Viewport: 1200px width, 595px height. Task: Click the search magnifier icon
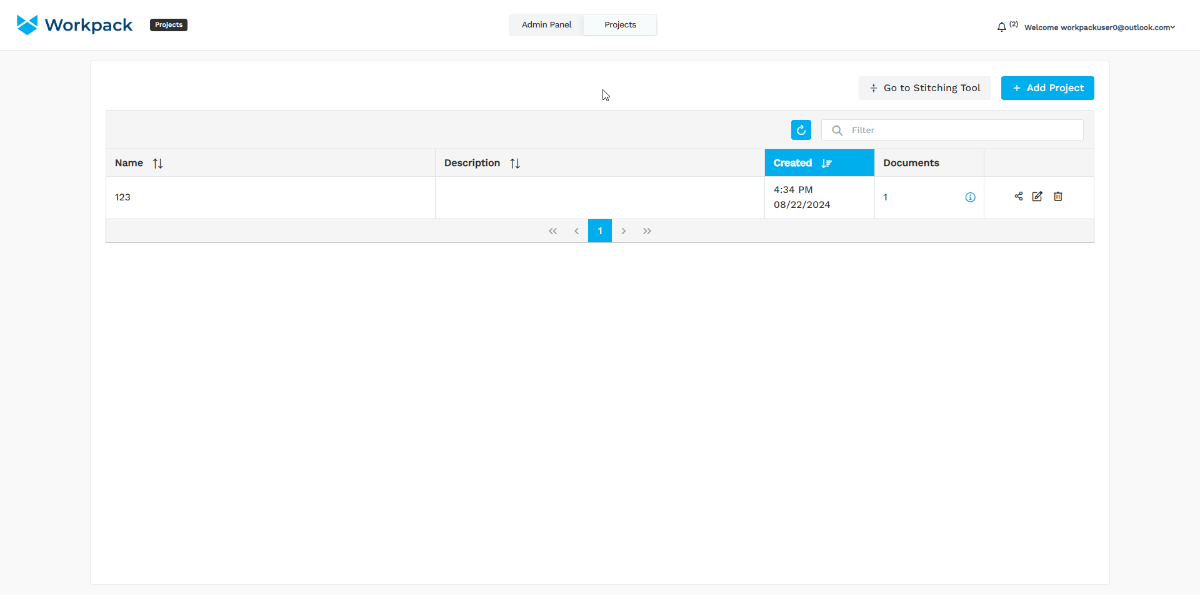pos(837,130)
